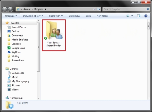Create a New folder
This screenshot has width=152, height=112.
point(102,16)
